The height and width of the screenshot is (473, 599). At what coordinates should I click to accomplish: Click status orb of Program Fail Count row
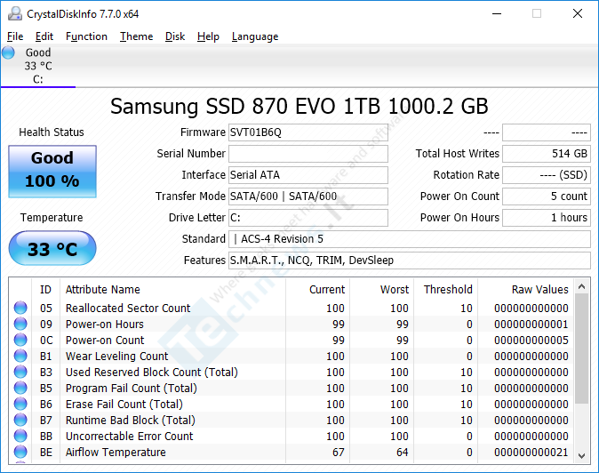point(20,388)
